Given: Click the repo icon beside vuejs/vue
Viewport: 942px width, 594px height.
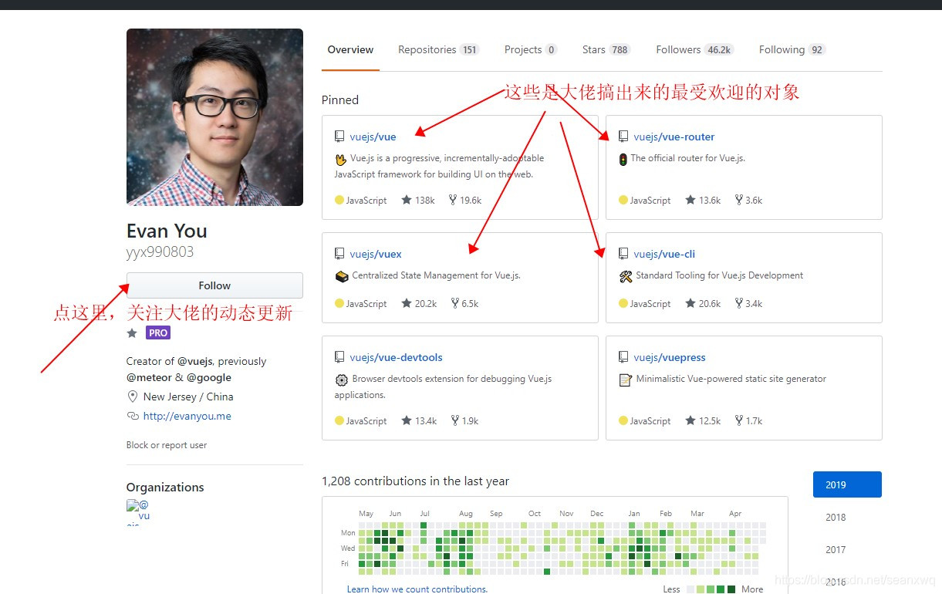Looking at the screenshot, I should 339,137.
